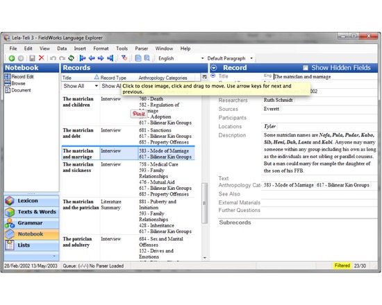The width and height of the screenshot is (382, 305).
Task: Click the FieldWorks app icon in title bar
Action: pos(7,37)
